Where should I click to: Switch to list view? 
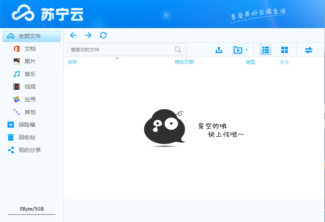click(266, 50)
